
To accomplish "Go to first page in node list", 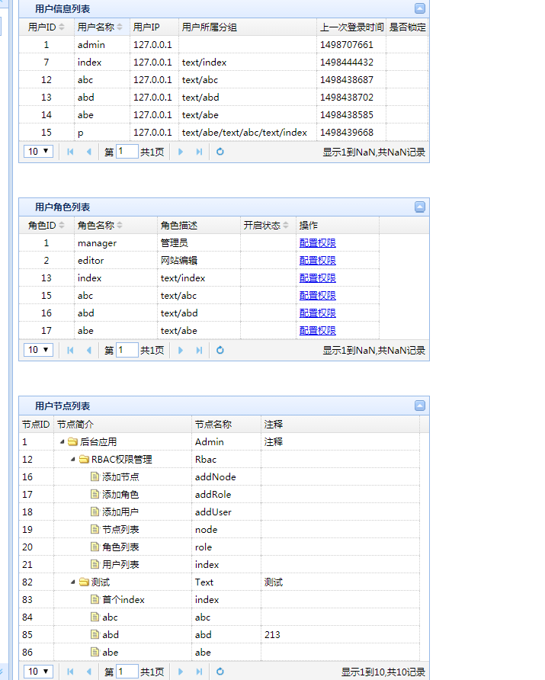I will 71,672.
